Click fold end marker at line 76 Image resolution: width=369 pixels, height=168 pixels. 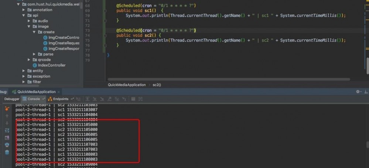pyautogui.click(x=105, y=45)
